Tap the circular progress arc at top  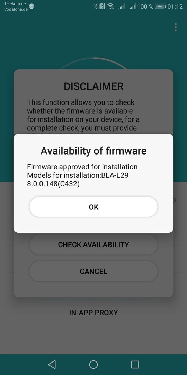93,62
